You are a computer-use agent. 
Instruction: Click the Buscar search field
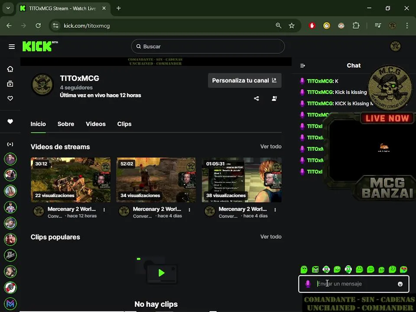tap(208, 46)
